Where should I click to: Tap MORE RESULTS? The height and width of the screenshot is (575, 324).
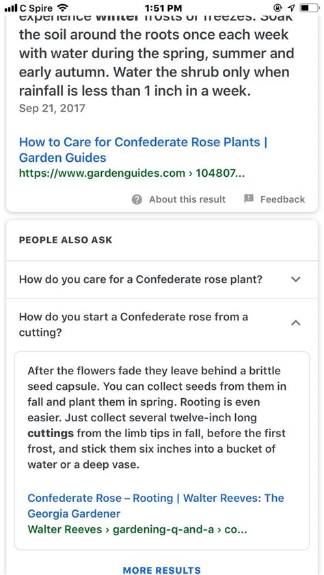[x=162, y=570]
